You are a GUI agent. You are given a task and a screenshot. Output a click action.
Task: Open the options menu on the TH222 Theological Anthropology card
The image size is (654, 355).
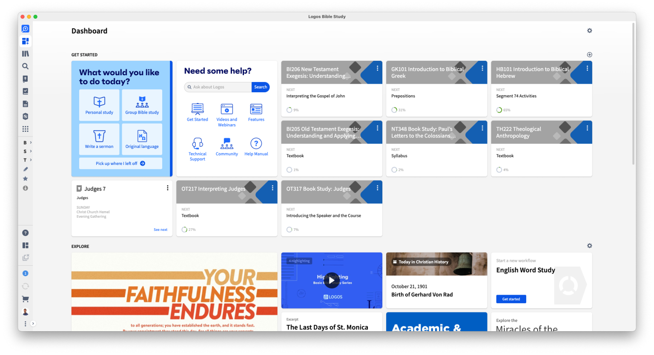587,128
